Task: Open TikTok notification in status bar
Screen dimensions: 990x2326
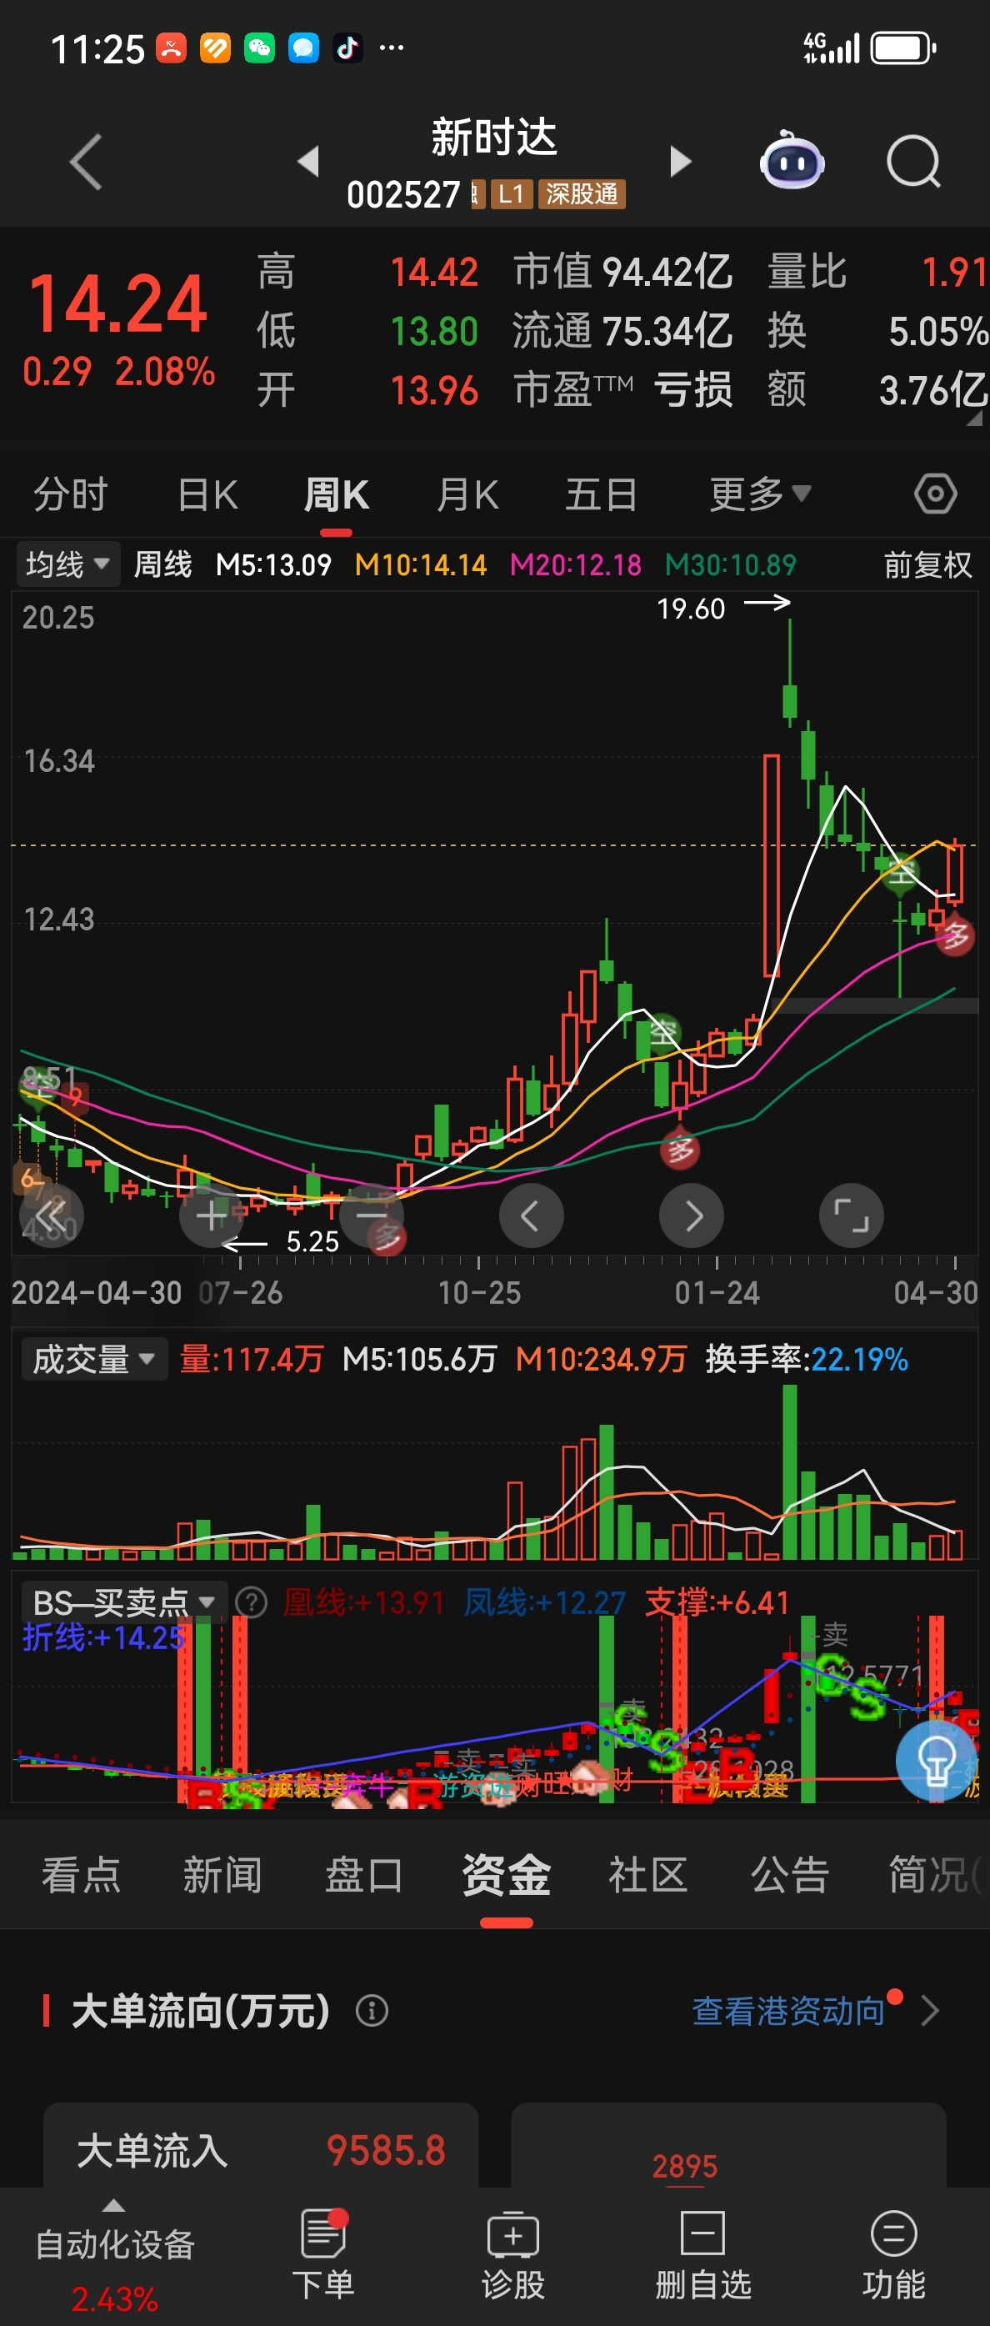Action: coord(347,48)
